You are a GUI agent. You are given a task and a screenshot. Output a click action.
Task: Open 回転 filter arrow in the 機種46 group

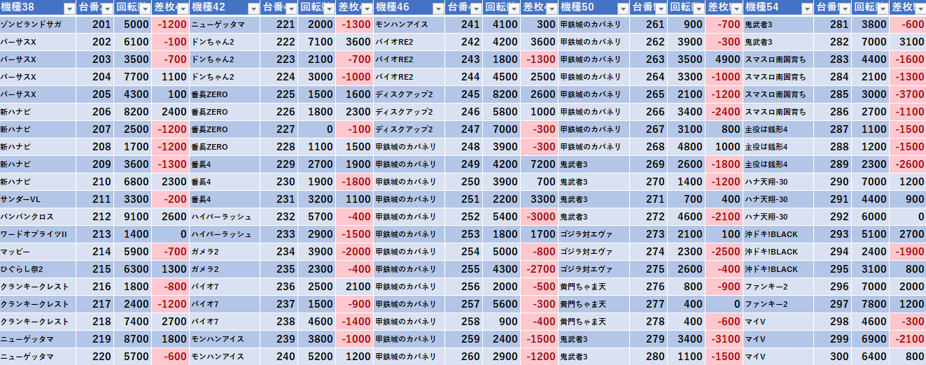point(514,8)
